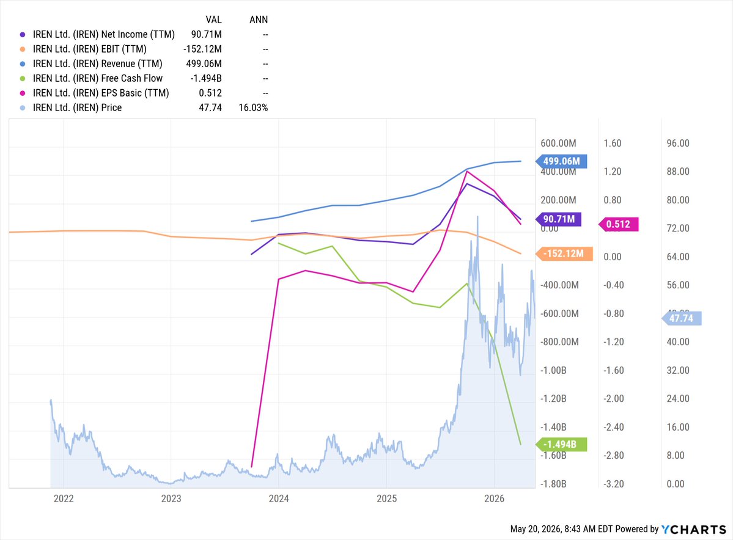Click the 64.00 price axis label
Viewport: 733px width, 540px height.
click(678, 257)
